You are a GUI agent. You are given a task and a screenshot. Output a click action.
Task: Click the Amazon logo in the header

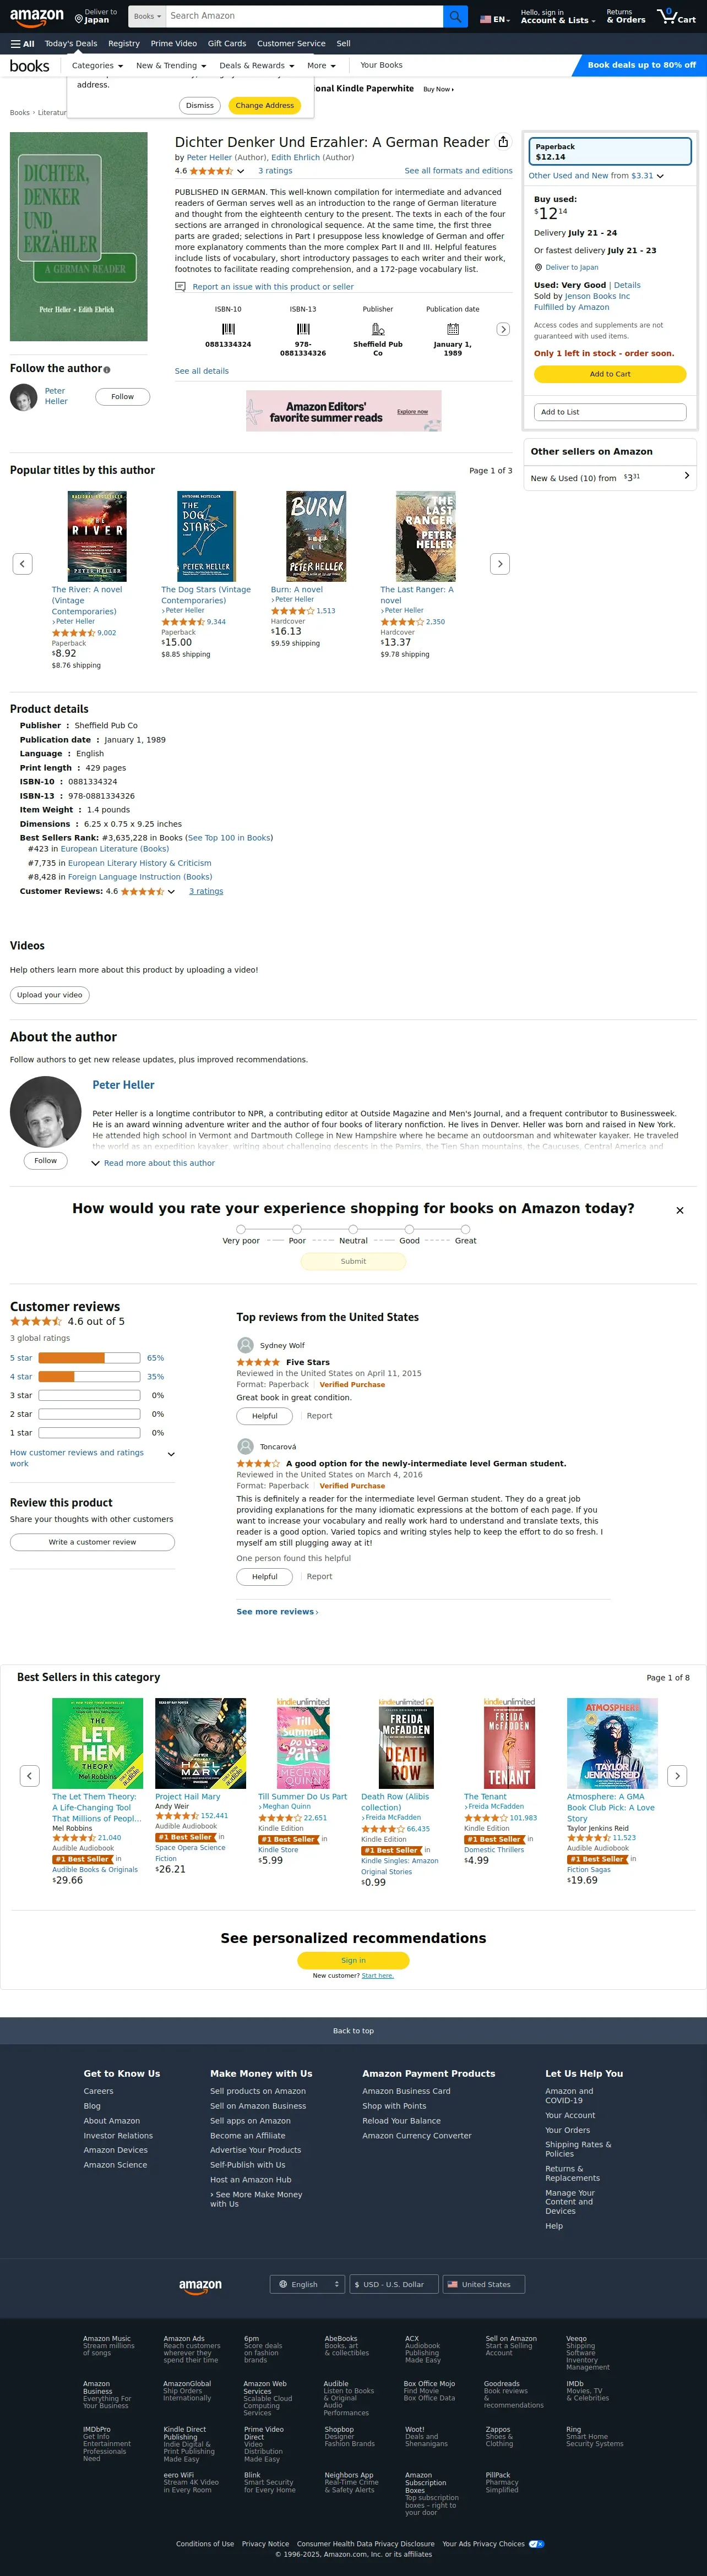[x=37, y=17]
